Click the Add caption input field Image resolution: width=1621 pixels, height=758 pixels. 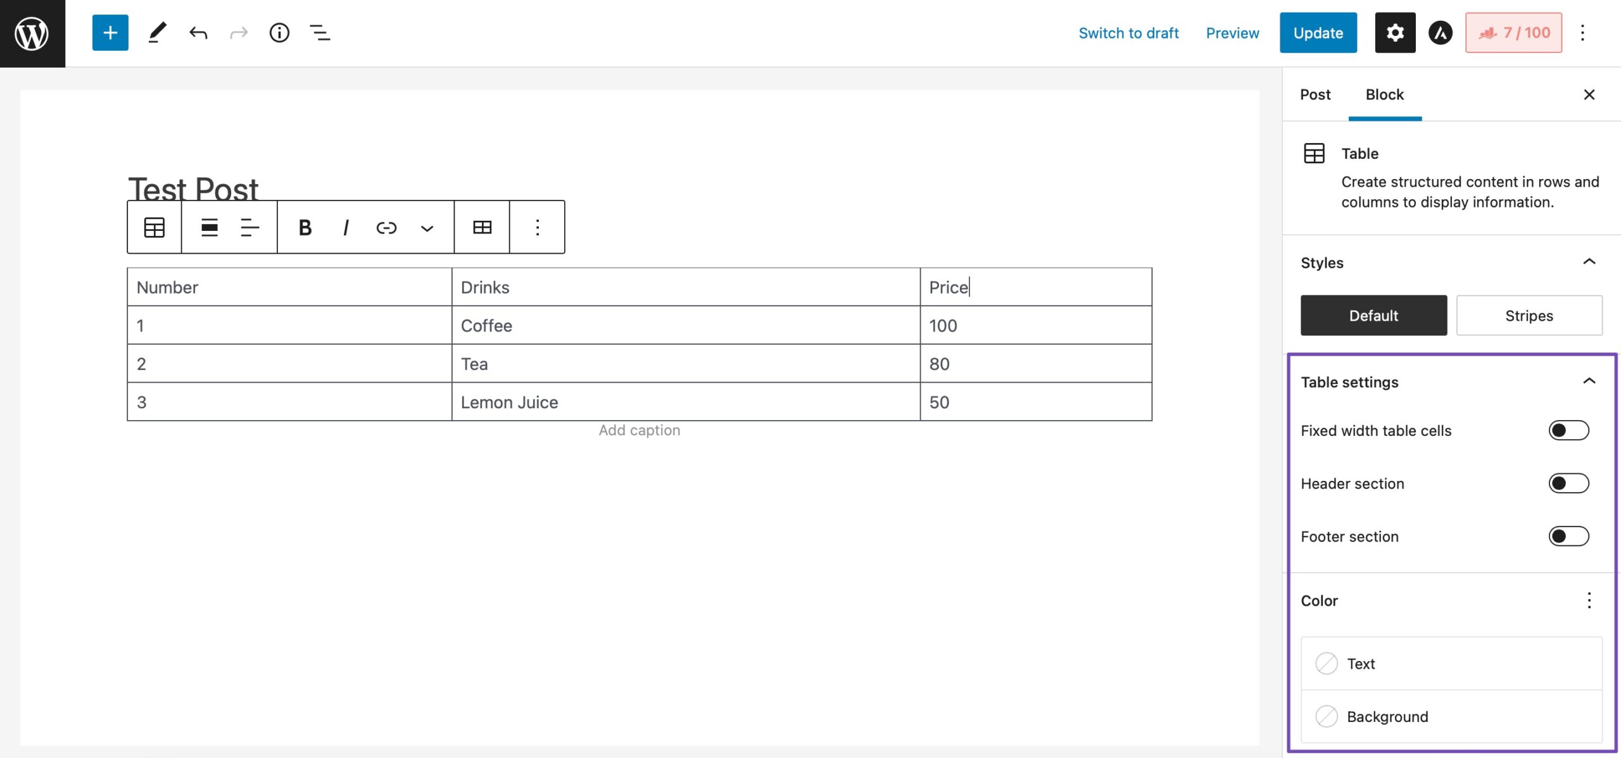click(x=639, y=430)
